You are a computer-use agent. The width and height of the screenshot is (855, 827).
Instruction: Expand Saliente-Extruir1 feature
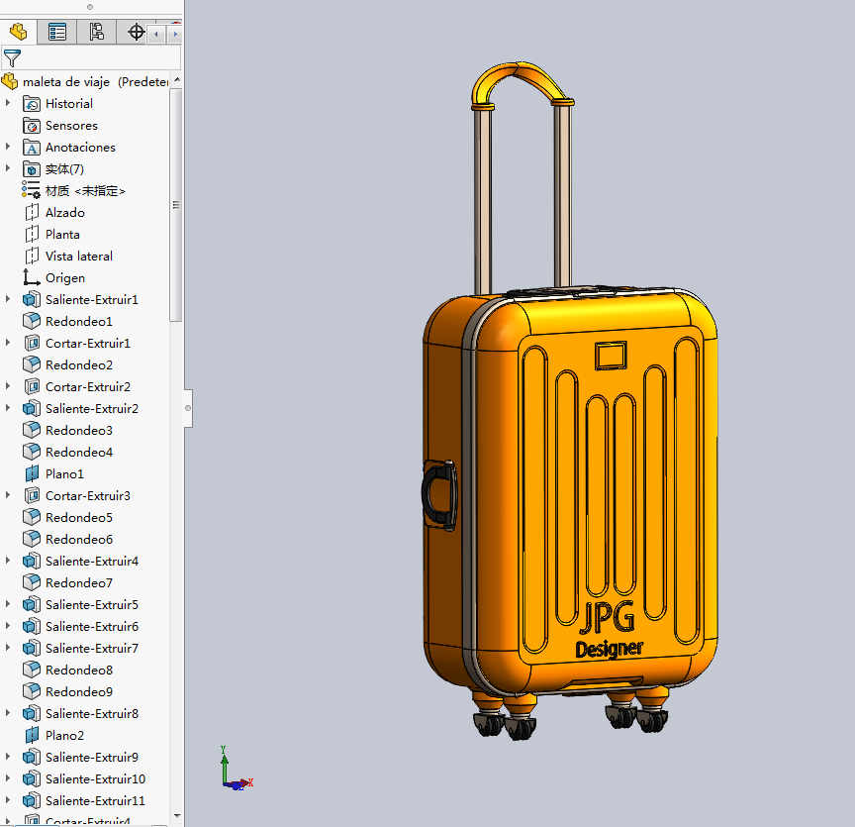8,298
